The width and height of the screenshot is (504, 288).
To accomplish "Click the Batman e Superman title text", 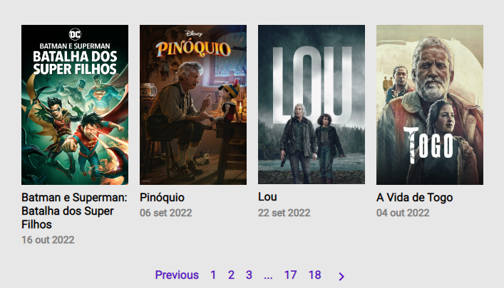I will (x=74, y=210).
